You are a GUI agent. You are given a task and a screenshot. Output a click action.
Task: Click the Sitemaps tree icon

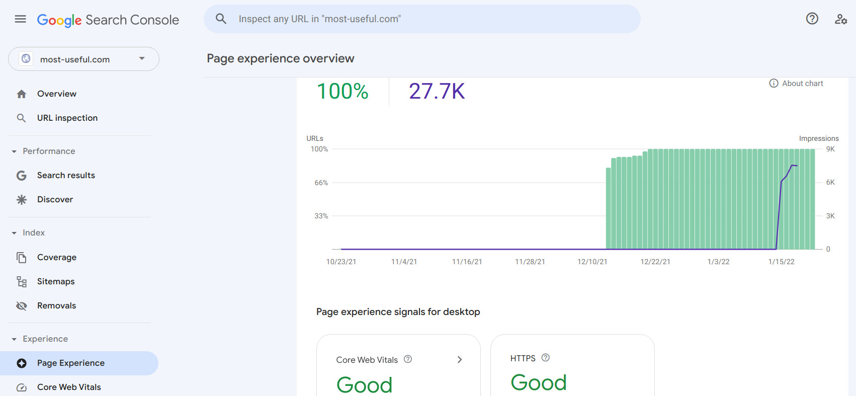tap(21, 282)
